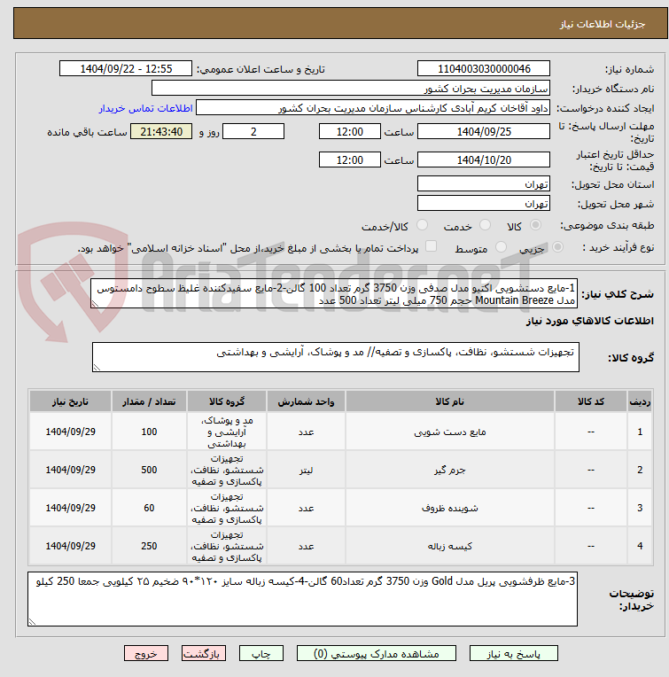Screen dimensions: 669x677
Task: Click the price validity time 12:00 field
Action: tap(350, 160)
